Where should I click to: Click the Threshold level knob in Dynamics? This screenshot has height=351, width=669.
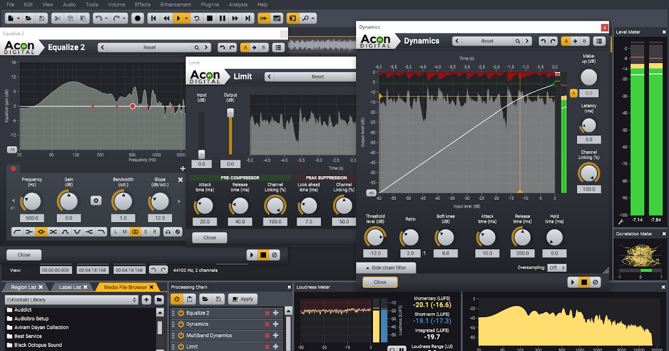point(375,238)
